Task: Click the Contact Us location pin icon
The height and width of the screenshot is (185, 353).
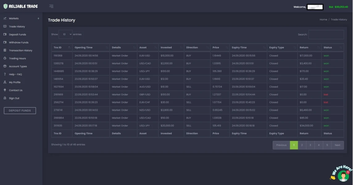Action: click(5, 90)
